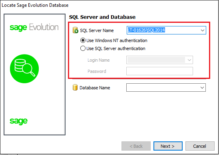219x155 pixels.
Task: Click the SQL Server Name label
Action: (97, 30)
